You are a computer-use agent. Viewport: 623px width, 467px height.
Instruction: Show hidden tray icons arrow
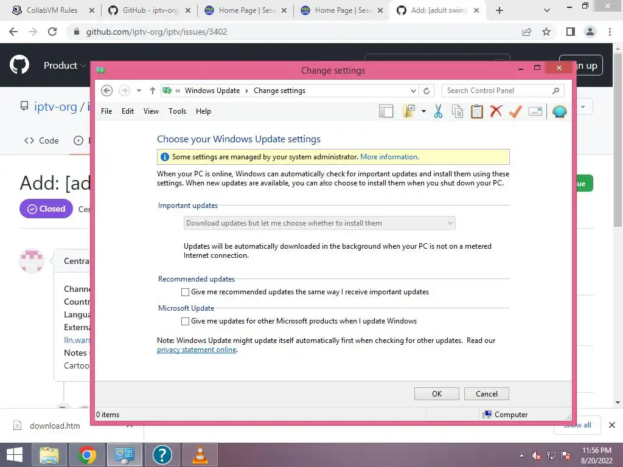pyautogui.click(x=521, y=455)
